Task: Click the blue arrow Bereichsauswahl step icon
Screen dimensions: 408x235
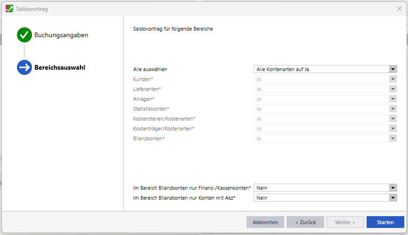Action: [24, 67]
